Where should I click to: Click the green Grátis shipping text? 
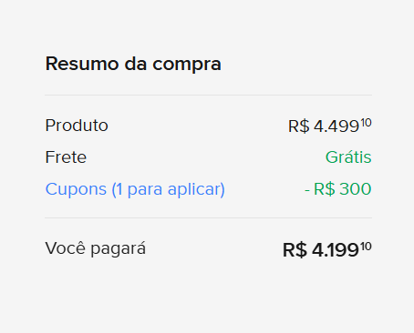(x=348, y=157)
